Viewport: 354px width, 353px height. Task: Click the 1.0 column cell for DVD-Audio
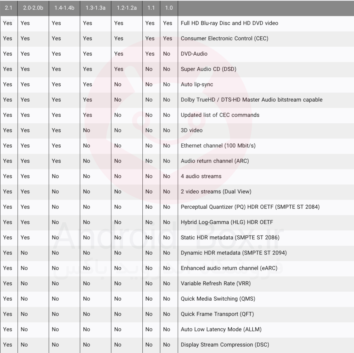tap(167, 54)
